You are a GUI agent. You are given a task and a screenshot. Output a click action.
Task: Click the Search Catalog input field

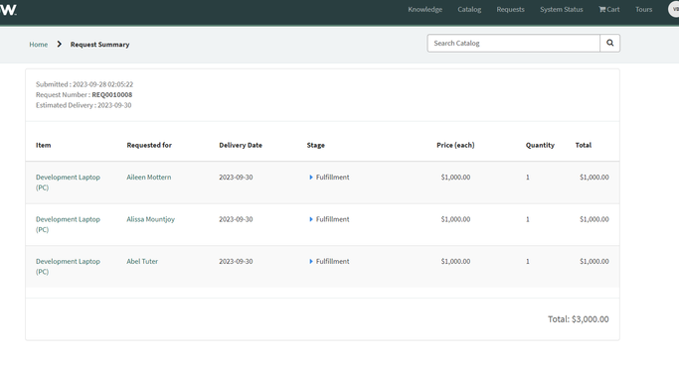click(514, 44)
